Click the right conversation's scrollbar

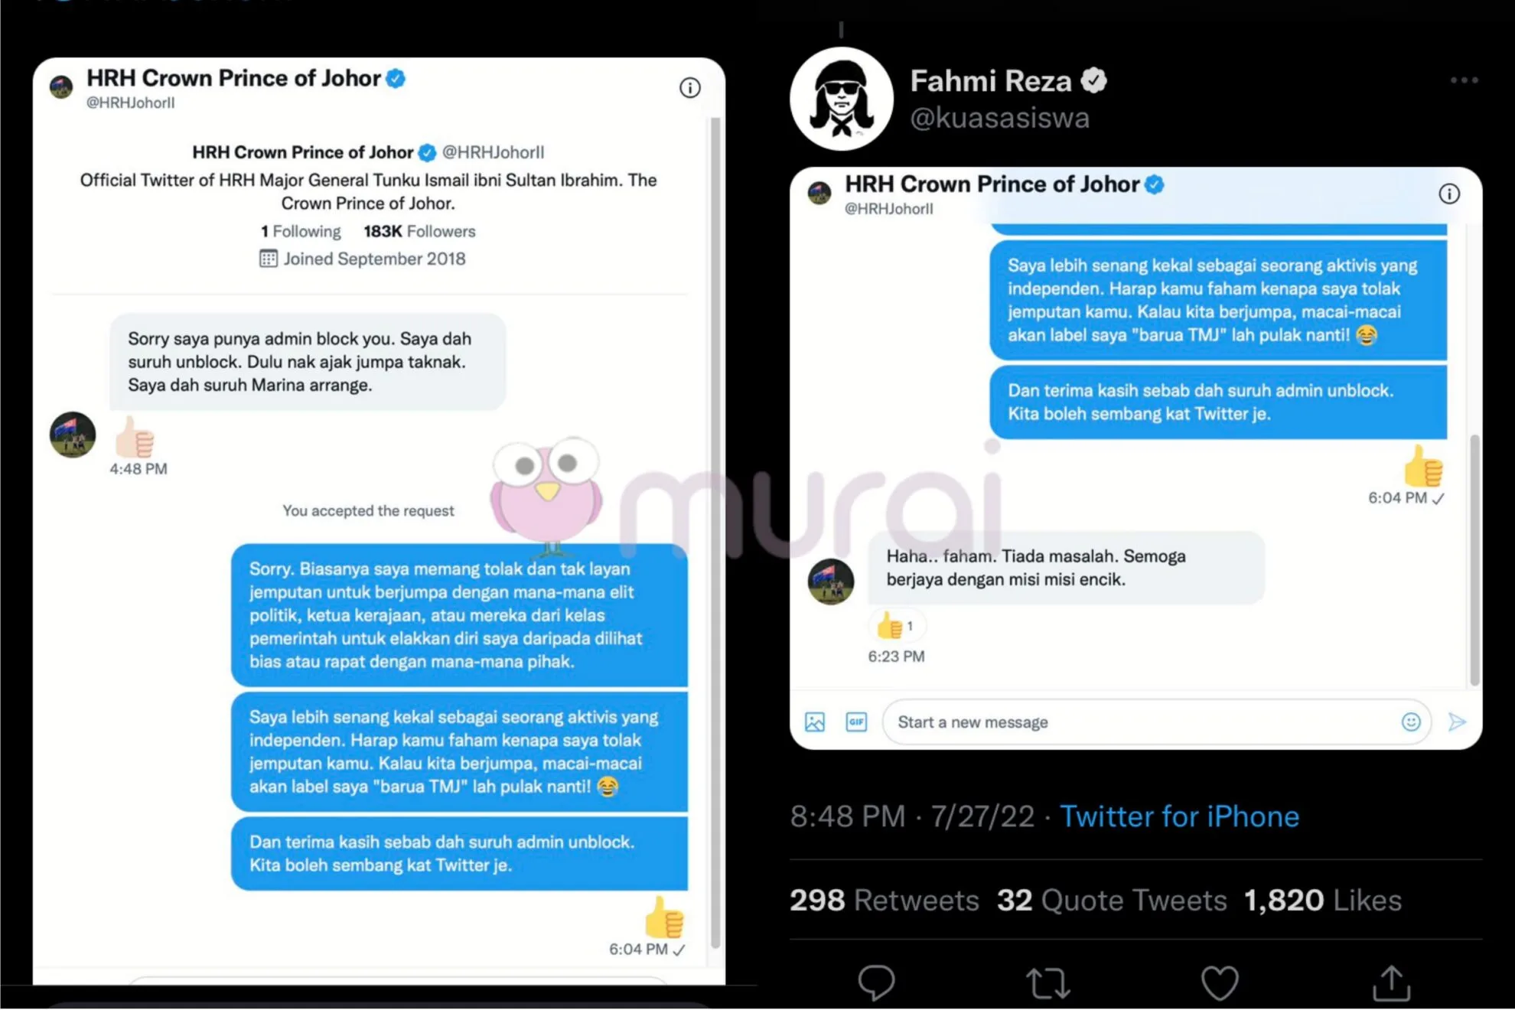click(x=1474, y=559)
